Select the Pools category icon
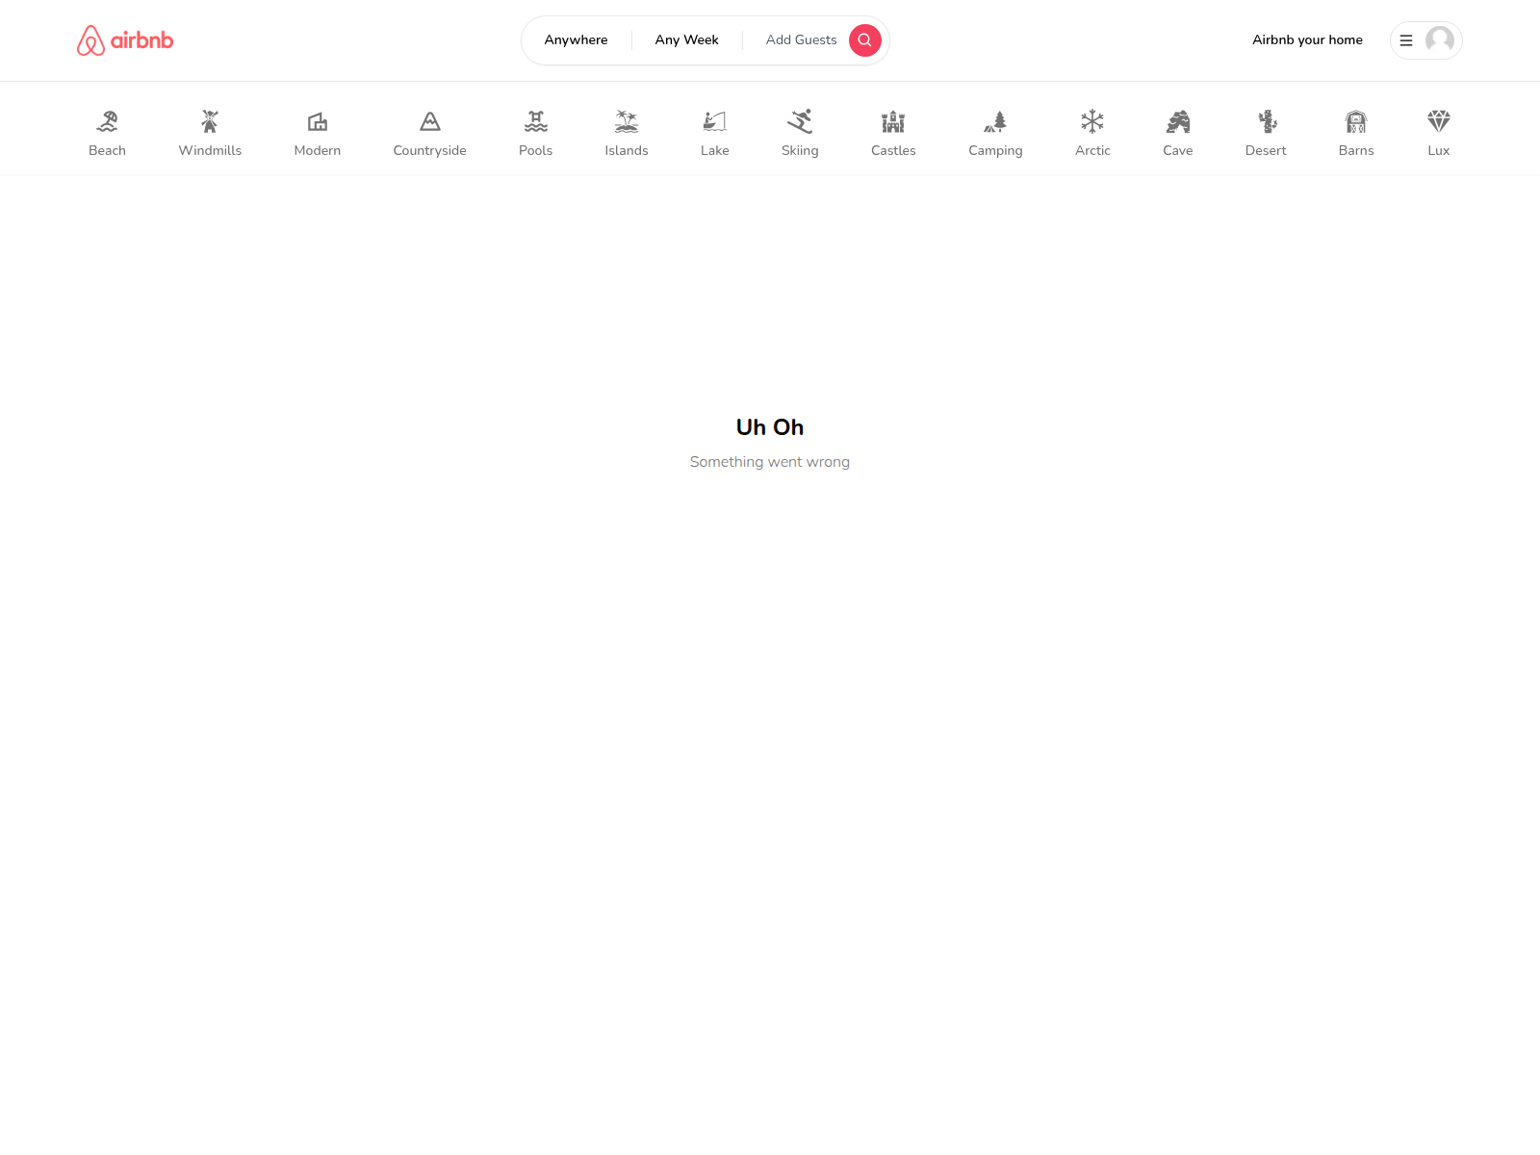This screenshot has width=1540, height=1155. 535,123
